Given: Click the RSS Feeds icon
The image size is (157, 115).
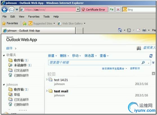Looking at the screenshot, I should pyautogui.click(x=129, y=30).
